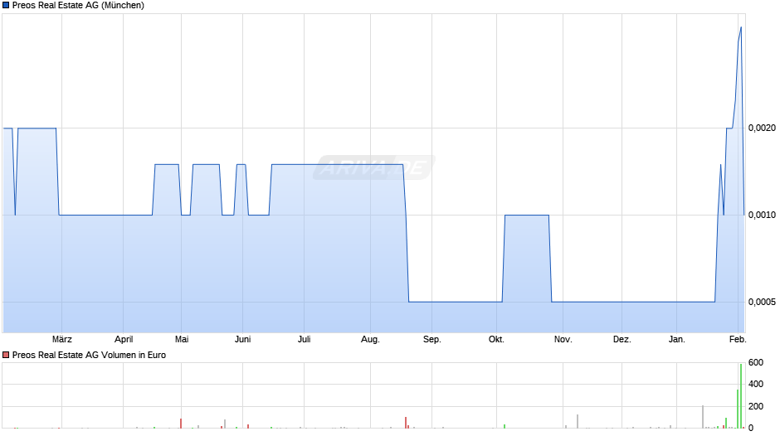Click the 0,0020 price axis value
Screen dimensions: 780x436
762,128
